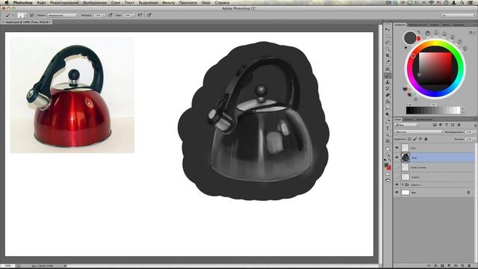Image resolution: width=478 pixels, height=269 pixels.
Task: Click the Add layer mask icon
Action: [442, 266]
